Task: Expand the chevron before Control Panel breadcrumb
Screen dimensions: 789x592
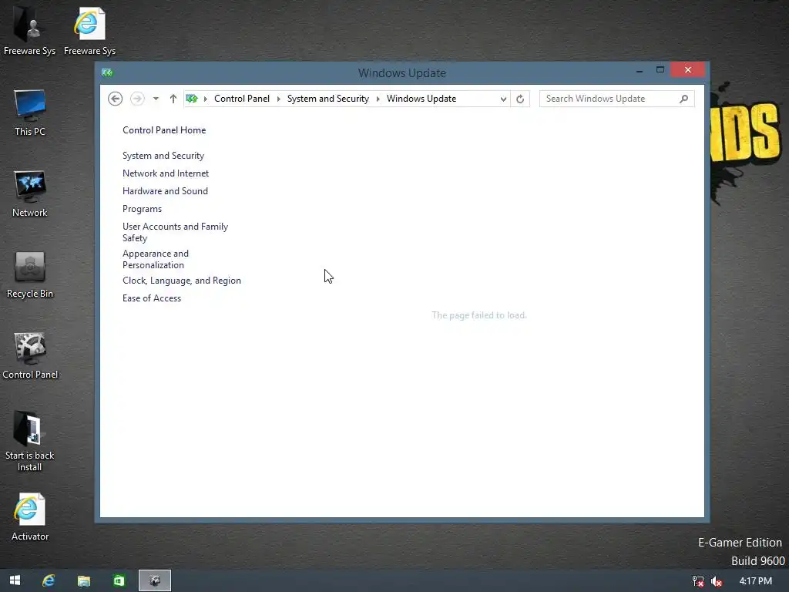Action: pyautogui.click(x=205, y=99)
